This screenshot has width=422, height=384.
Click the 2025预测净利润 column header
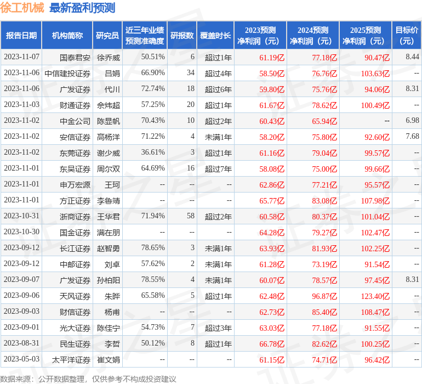[x=366, y=35]
